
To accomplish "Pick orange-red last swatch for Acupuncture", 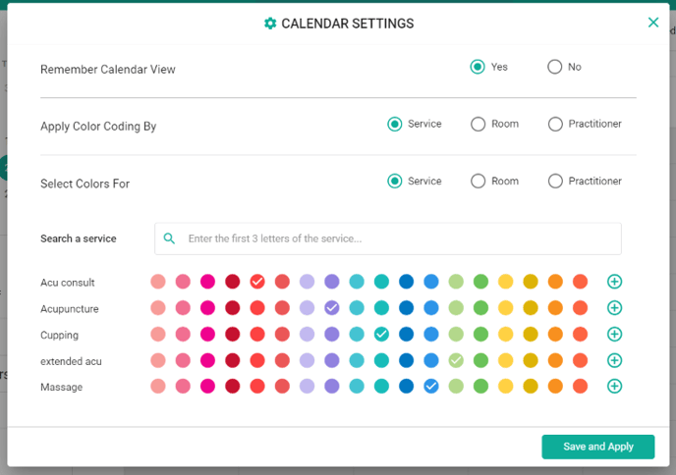I will pyautogui.click(x=580, y=308).
